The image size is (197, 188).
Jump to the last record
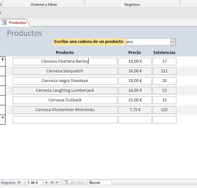pyautogui.click(x=52, y=182)
